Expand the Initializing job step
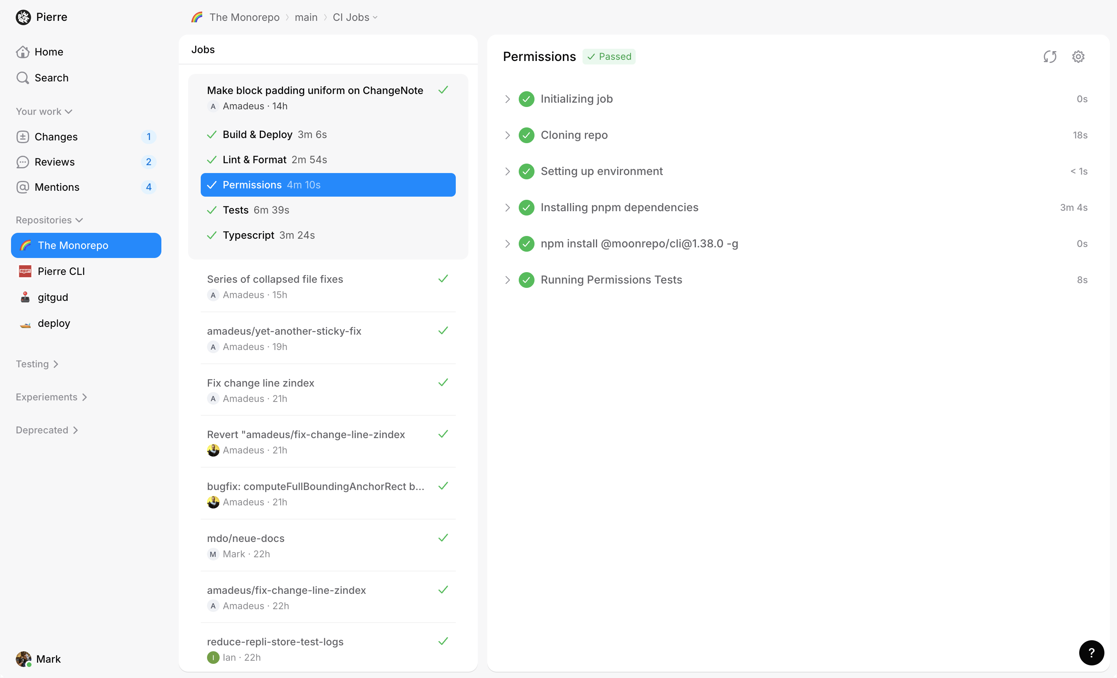 point(507,99)
